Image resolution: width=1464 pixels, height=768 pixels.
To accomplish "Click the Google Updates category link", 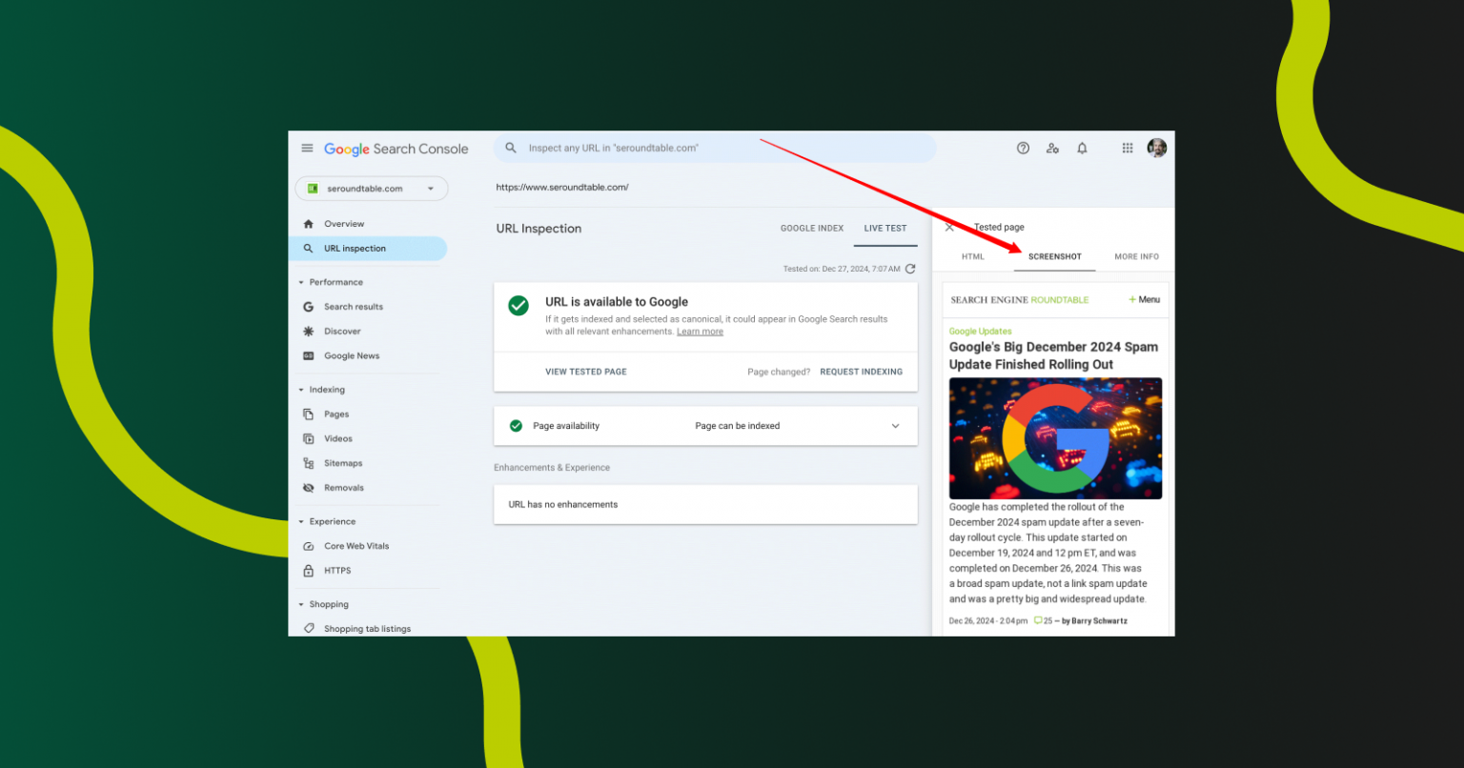I will pos(981,332).
